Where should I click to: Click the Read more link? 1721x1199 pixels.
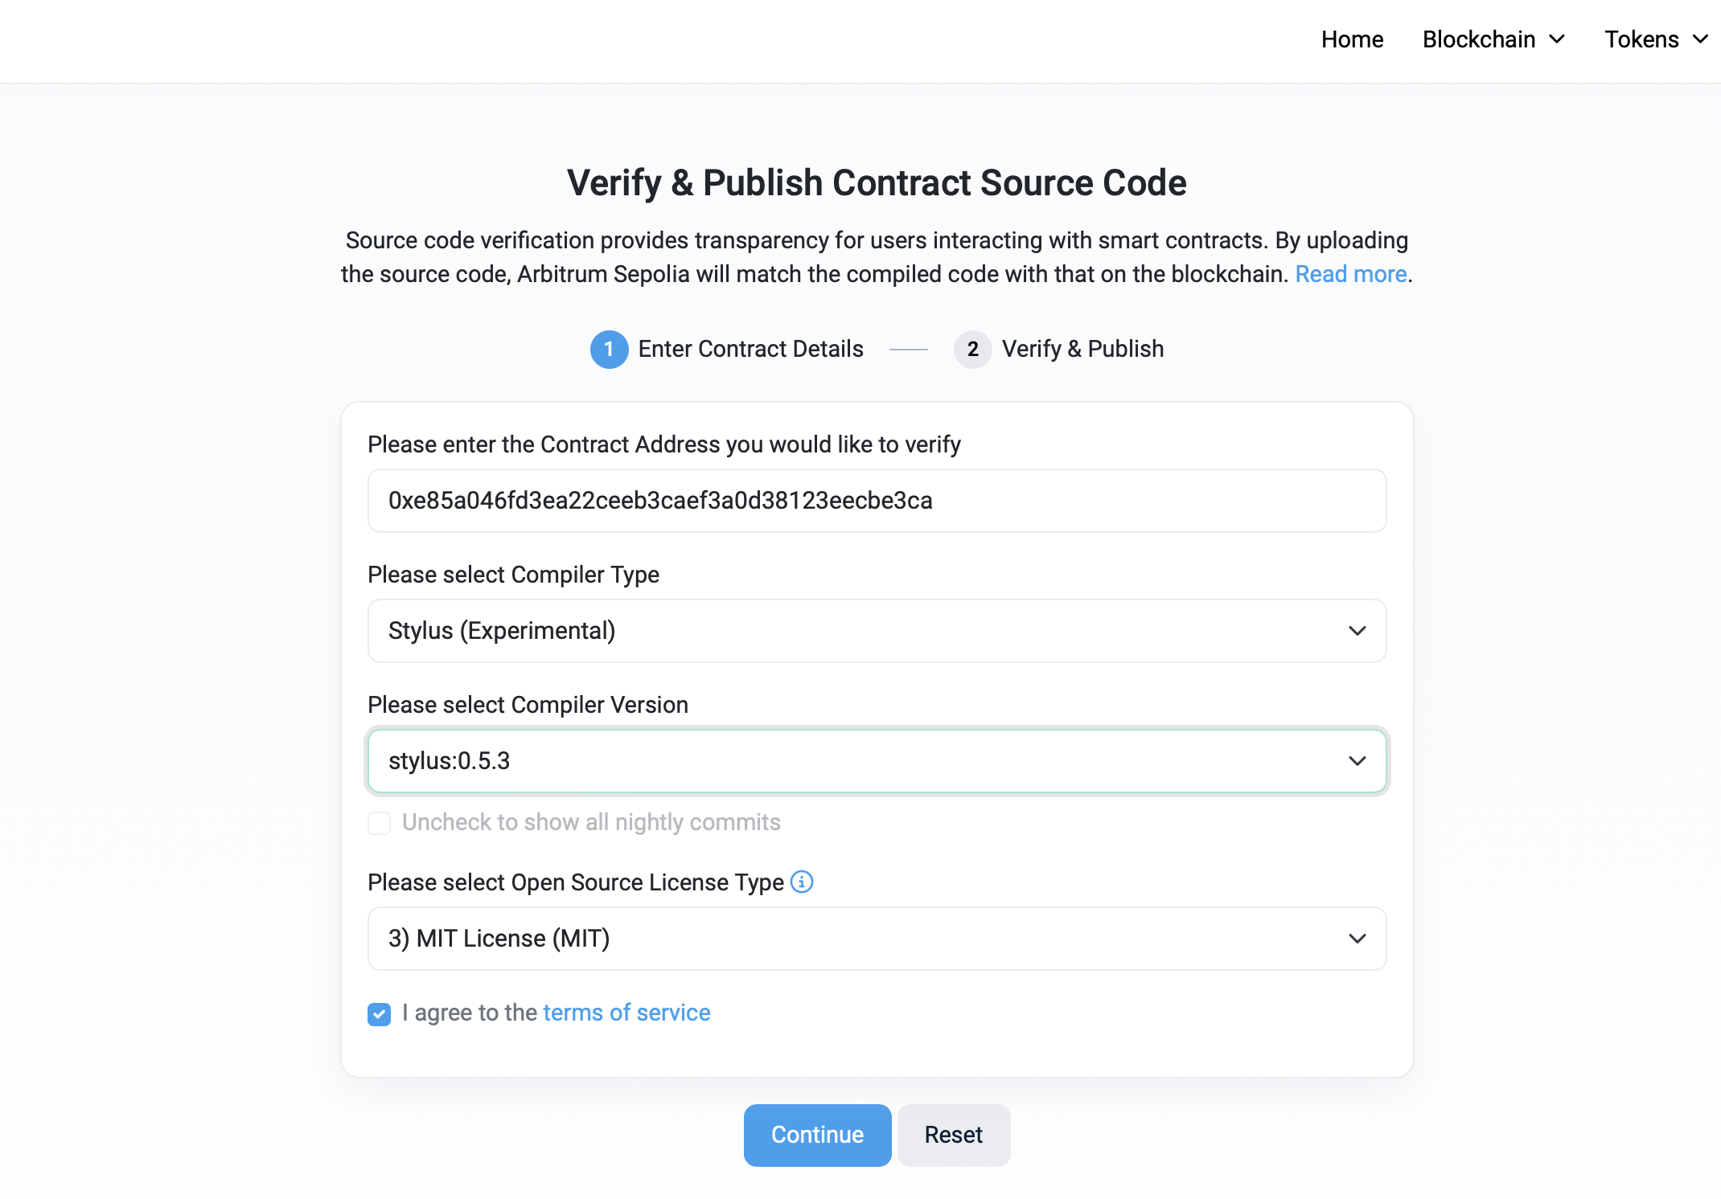coord(1350,273)
